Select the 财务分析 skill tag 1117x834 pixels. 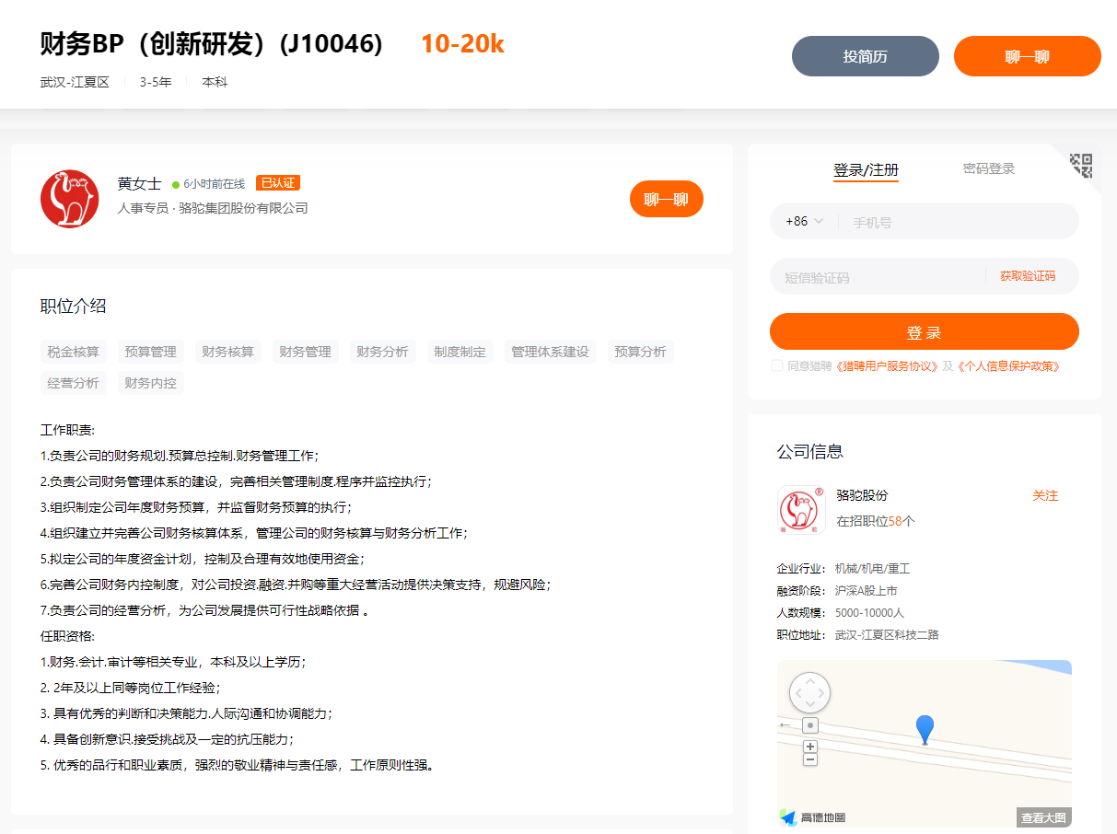pyautogui.click(x=382, y=351)
